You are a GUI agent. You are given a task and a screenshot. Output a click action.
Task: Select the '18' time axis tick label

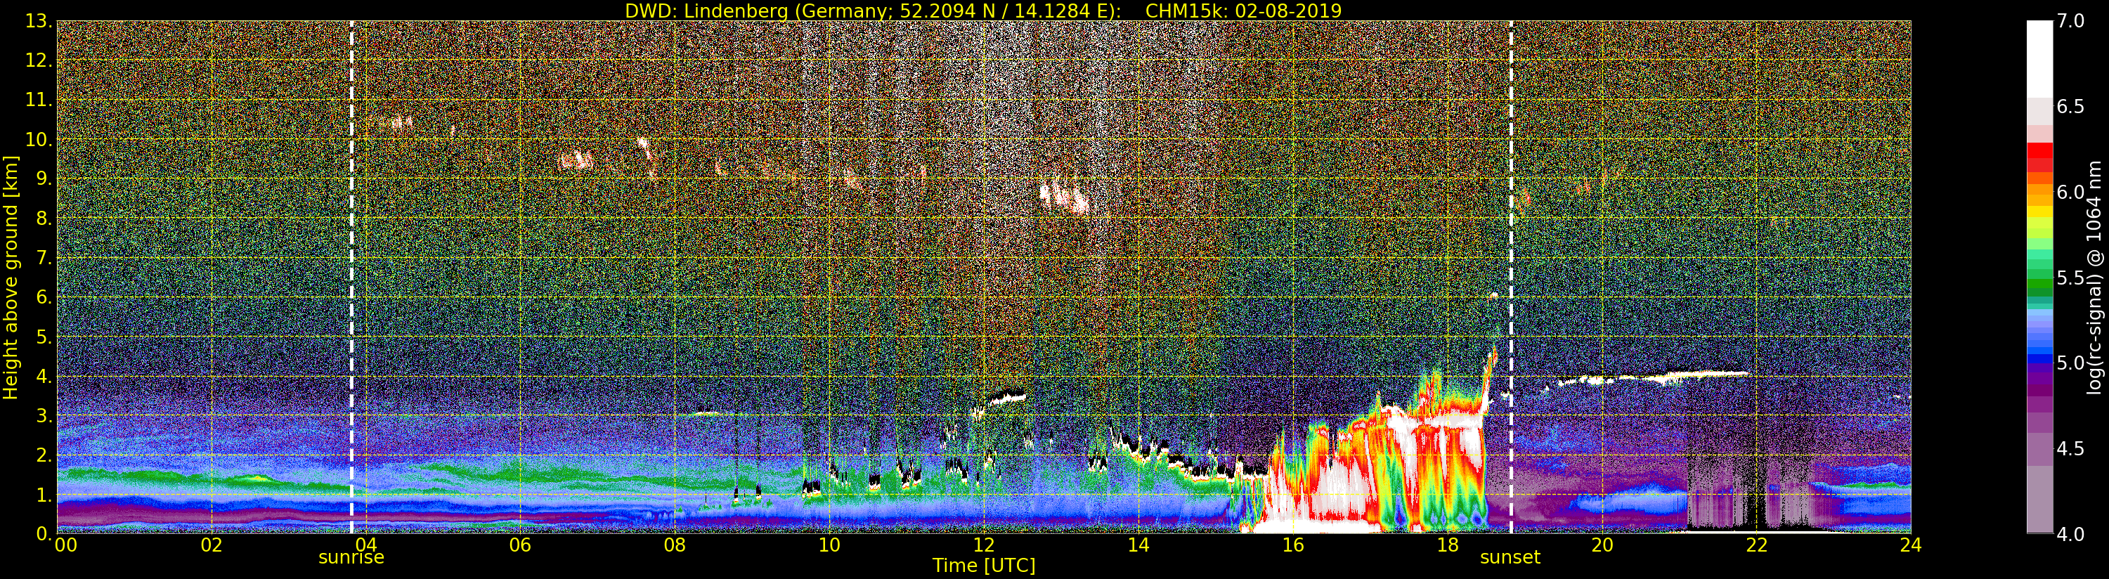coord(1448,545)
